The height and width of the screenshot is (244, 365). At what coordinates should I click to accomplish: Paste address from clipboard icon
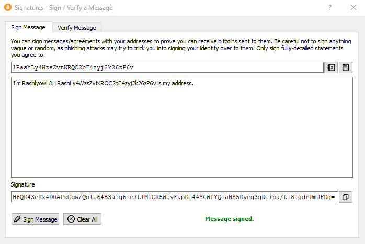[346, 67]
